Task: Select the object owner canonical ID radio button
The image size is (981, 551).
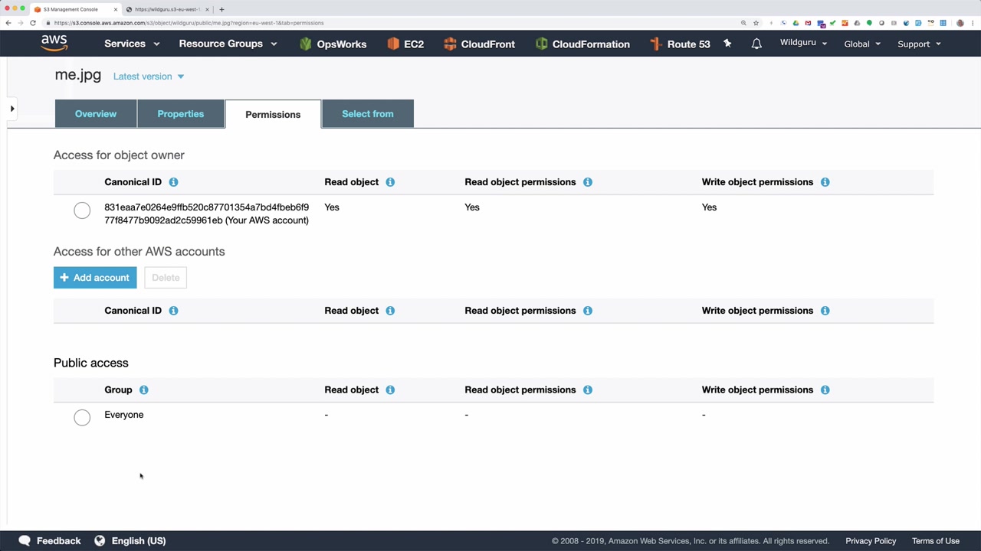Action: [x=82, y=210]
